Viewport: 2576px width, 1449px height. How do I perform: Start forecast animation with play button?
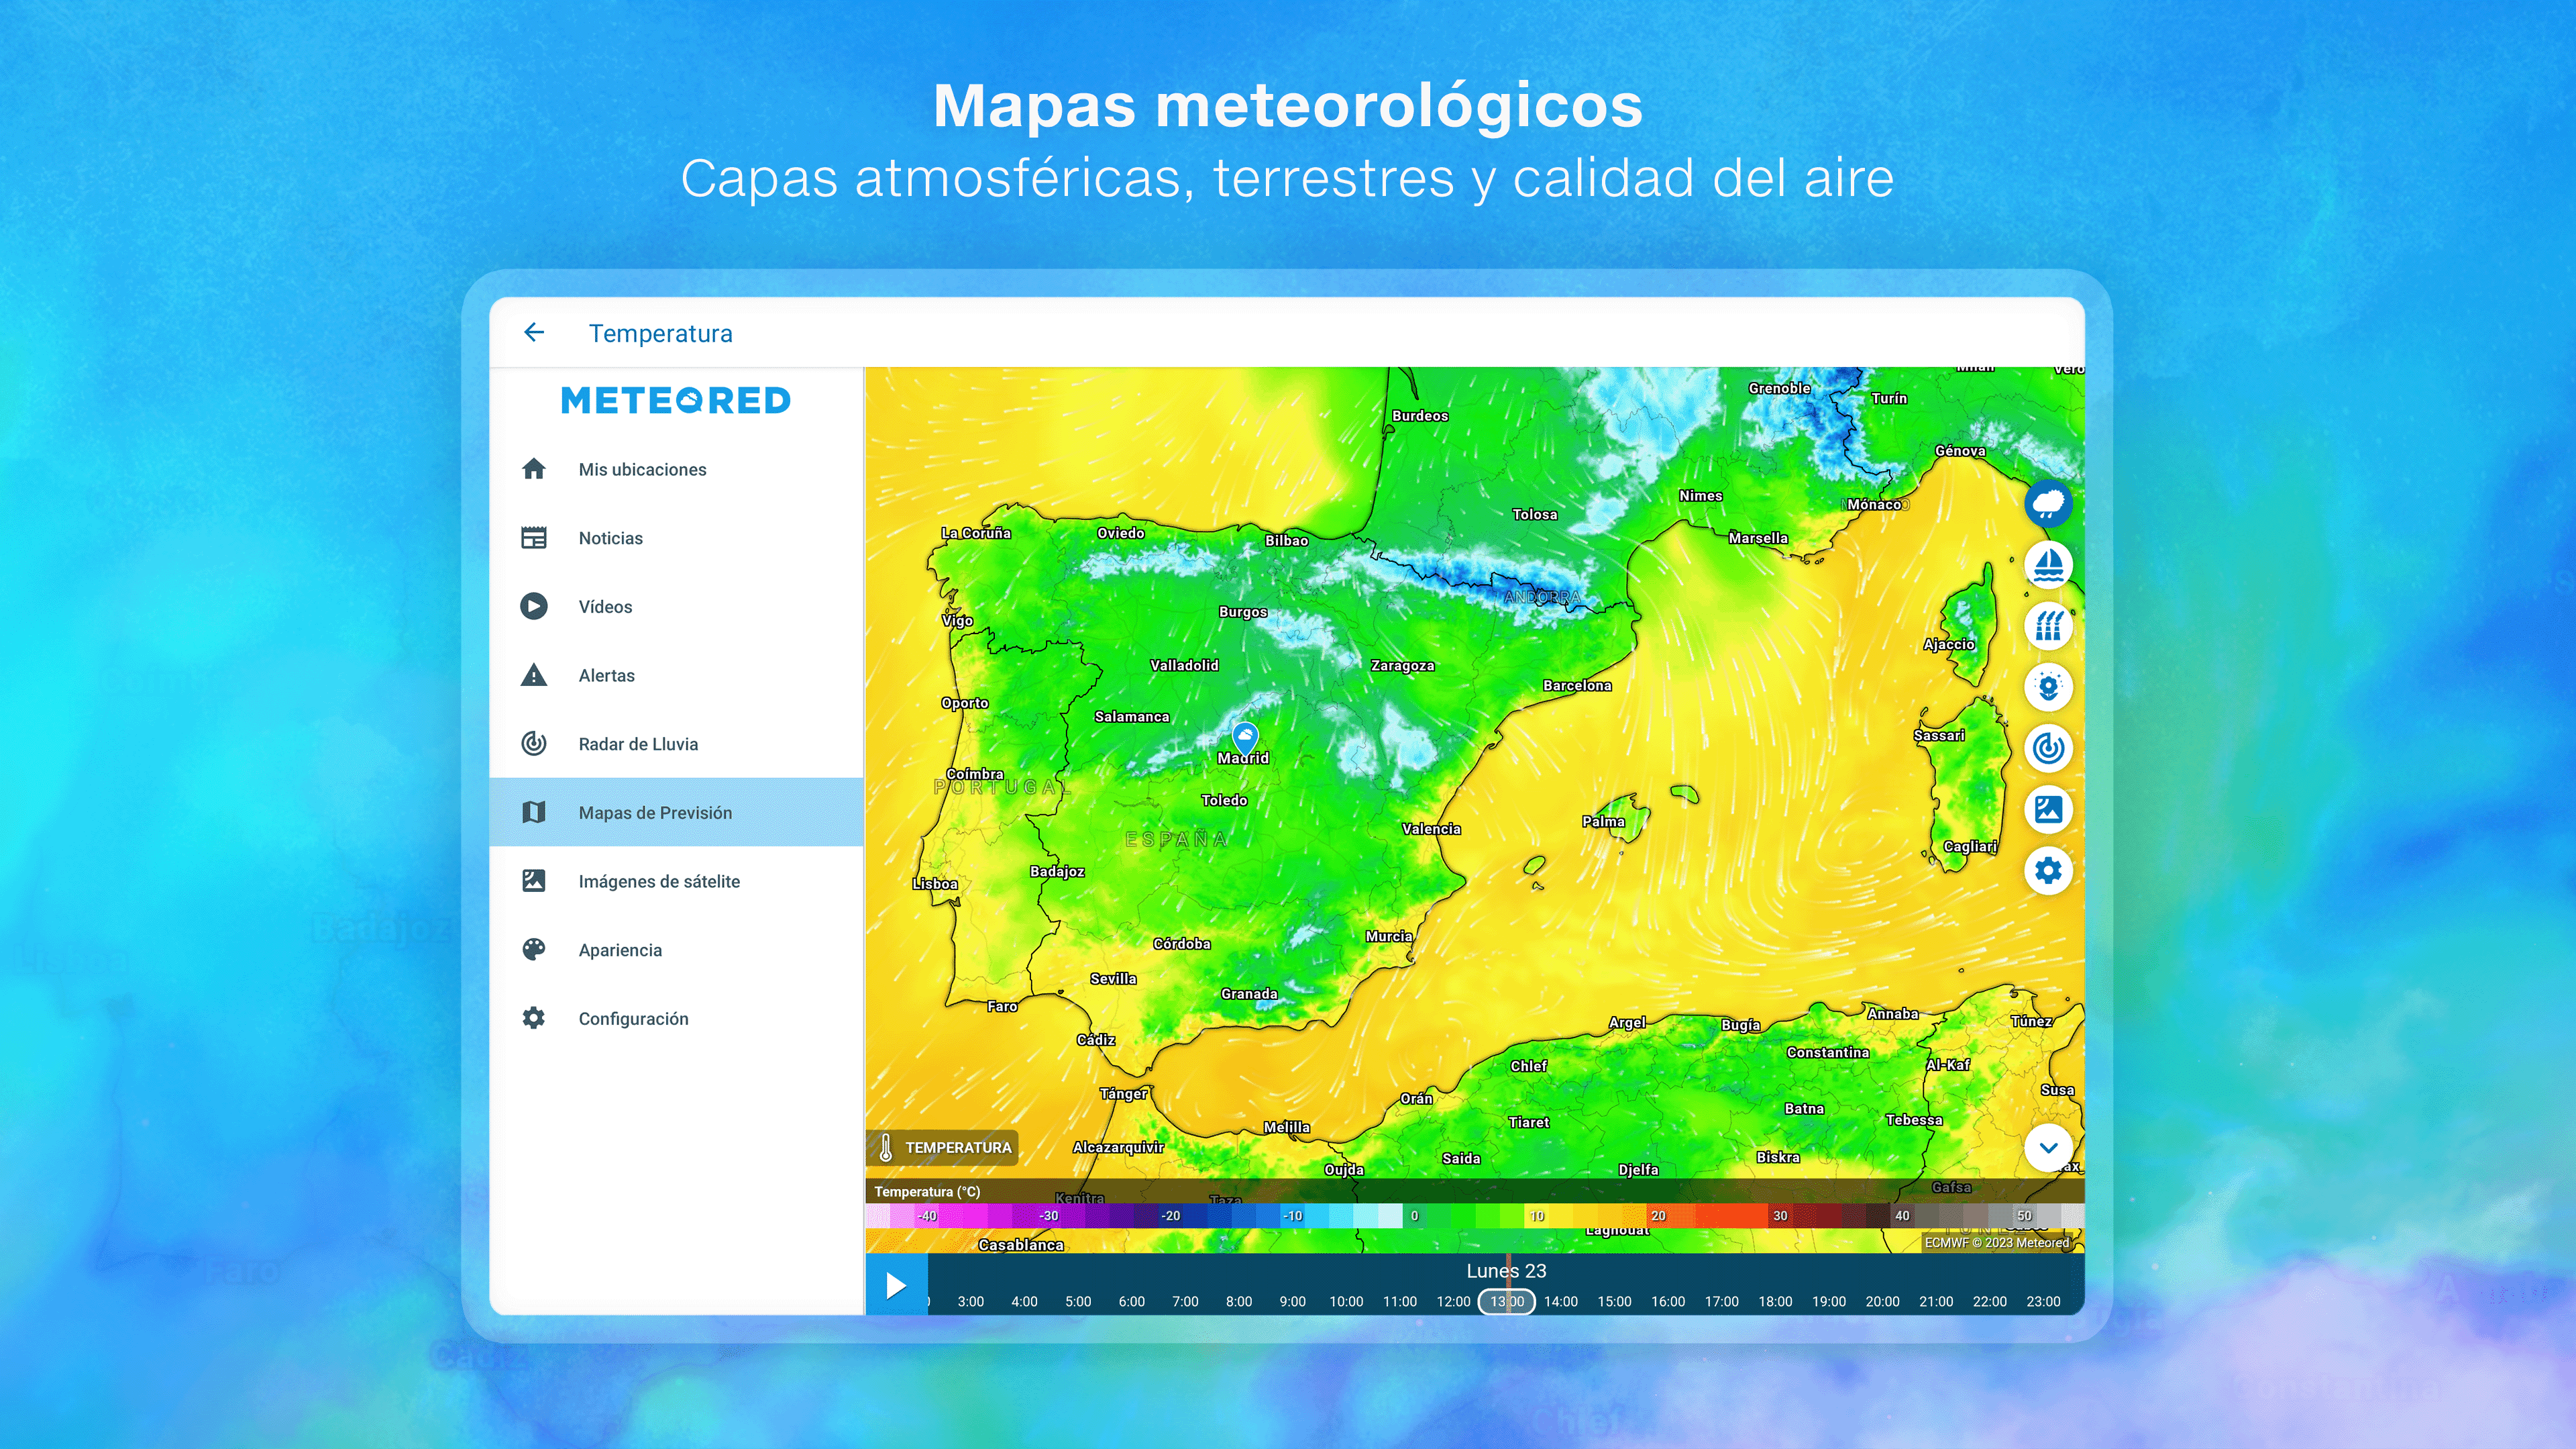coord(896,1285)
